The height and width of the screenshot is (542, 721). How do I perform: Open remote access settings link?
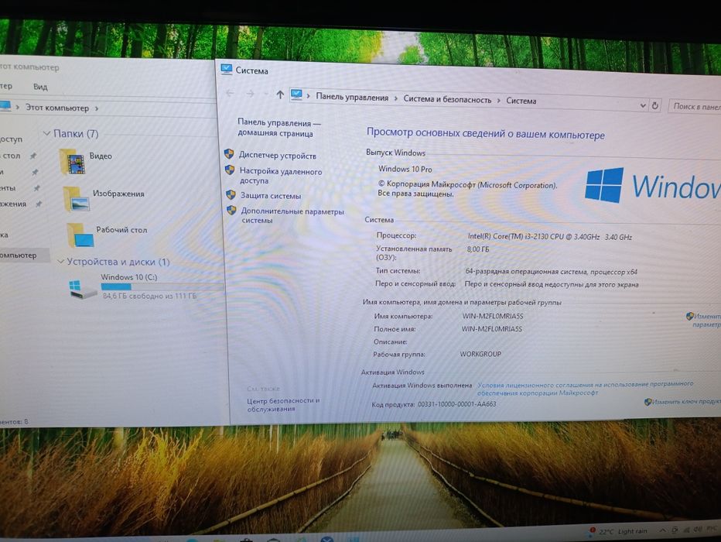click(x=281, y=176)
